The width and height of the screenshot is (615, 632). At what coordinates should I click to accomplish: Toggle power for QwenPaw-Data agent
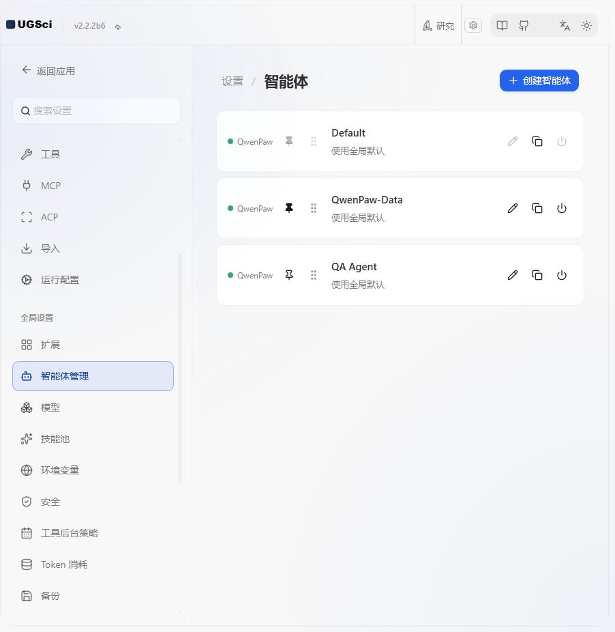point(562,208)
